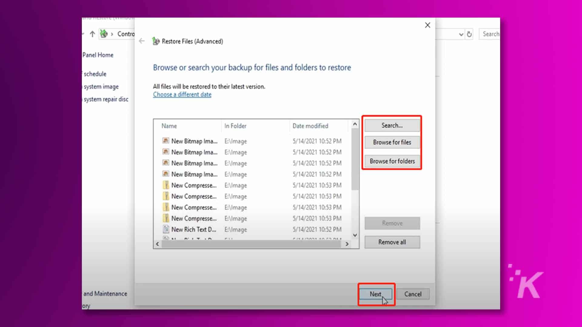The height and width of the screenshot is (327, 582).
Task: Click Contro breadcrumb in the address bar
Action: [x=126, y=34]
